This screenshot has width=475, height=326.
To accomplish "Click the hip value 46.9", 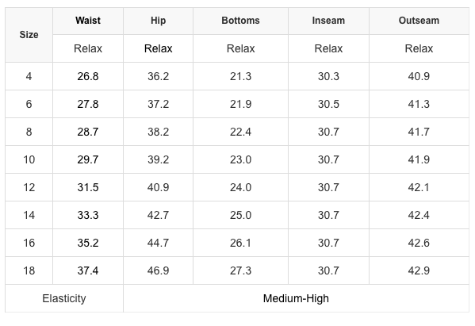I will tap(158, 270).
